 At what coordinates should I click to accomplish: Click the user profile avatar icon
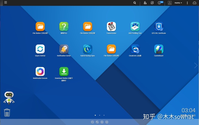(x=170, y=3)
